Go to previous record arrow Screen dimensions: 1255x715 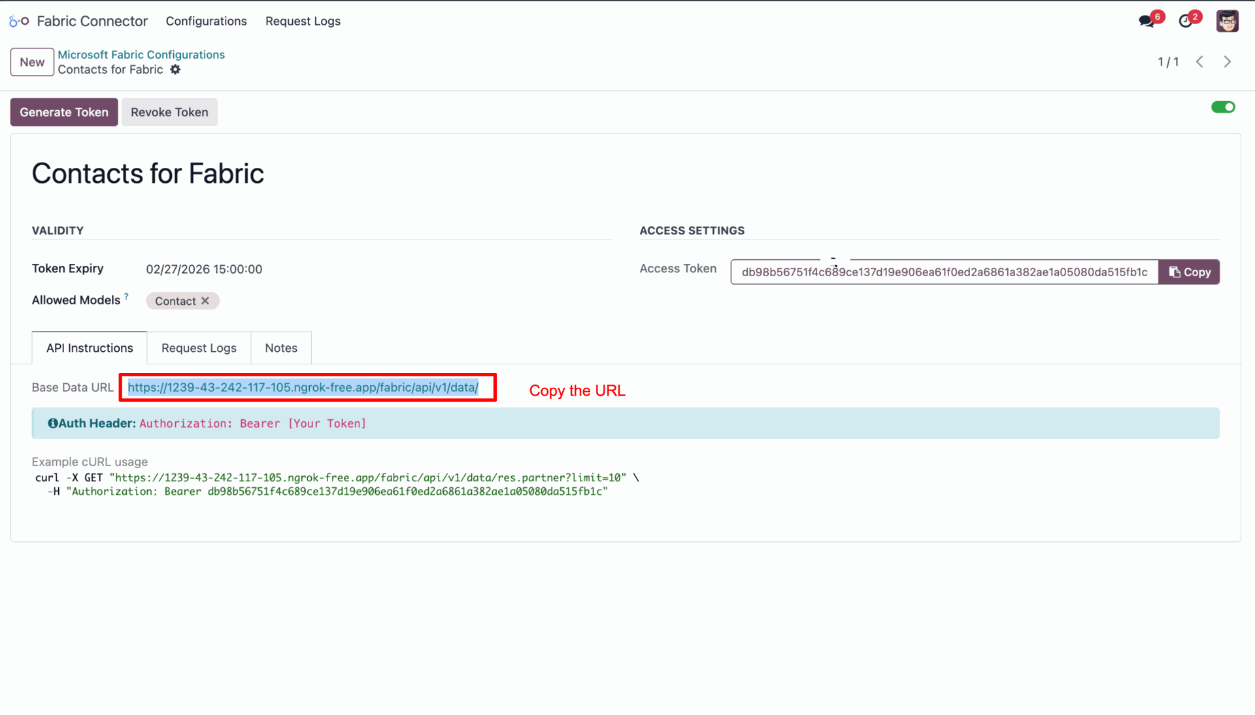pyautogui.click(x=1199, y=61)
